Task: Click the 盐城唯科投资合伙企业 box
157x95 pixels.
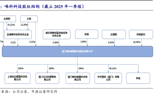Action: point(18,34)
